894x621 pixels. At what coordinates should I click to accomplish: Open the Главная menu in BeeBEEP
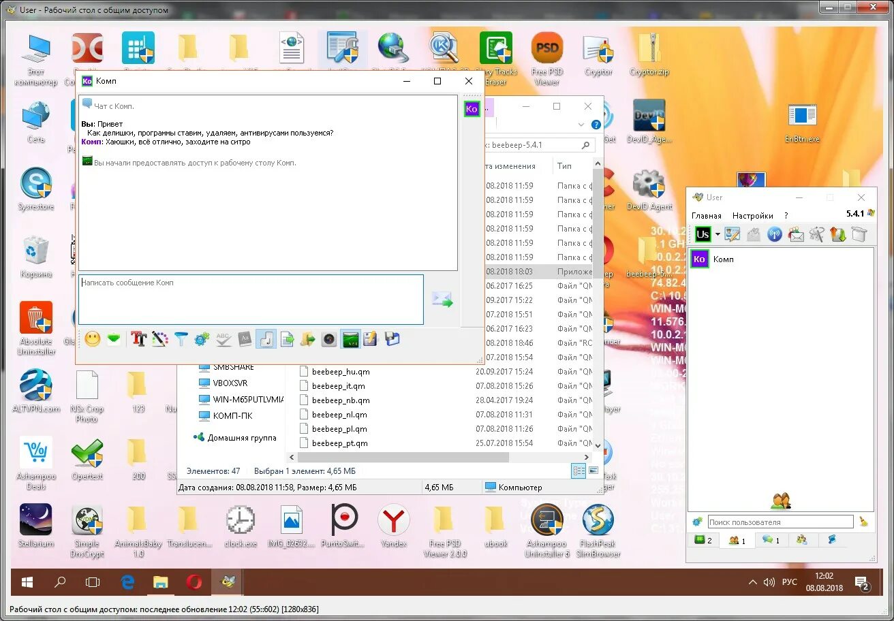coord(707,216)
